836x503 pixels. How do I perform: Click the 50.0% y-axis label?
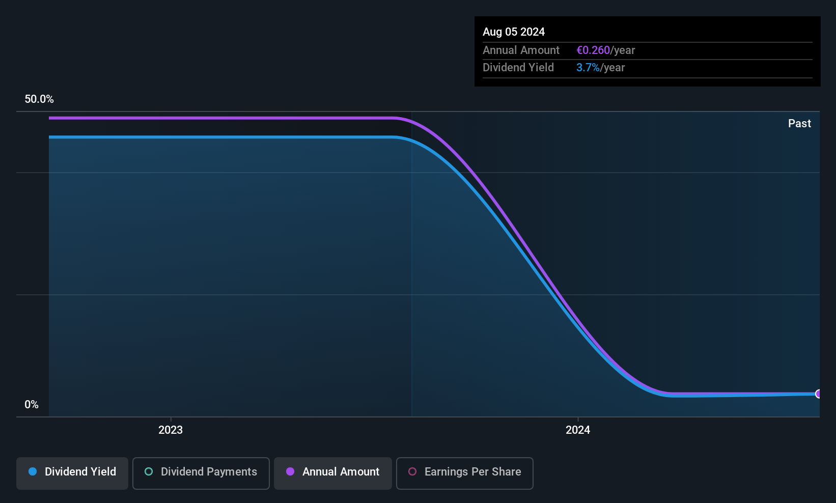coord(39,99)
